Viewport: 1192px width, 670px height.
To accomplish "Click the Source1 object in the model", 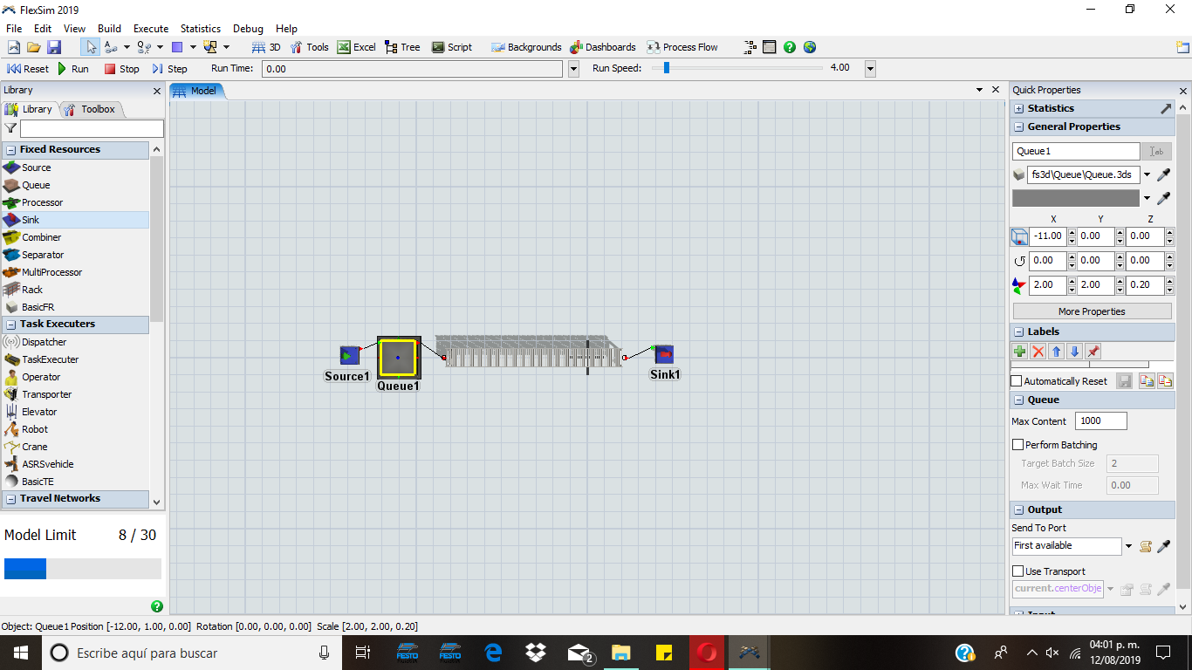I will [349, 355].
